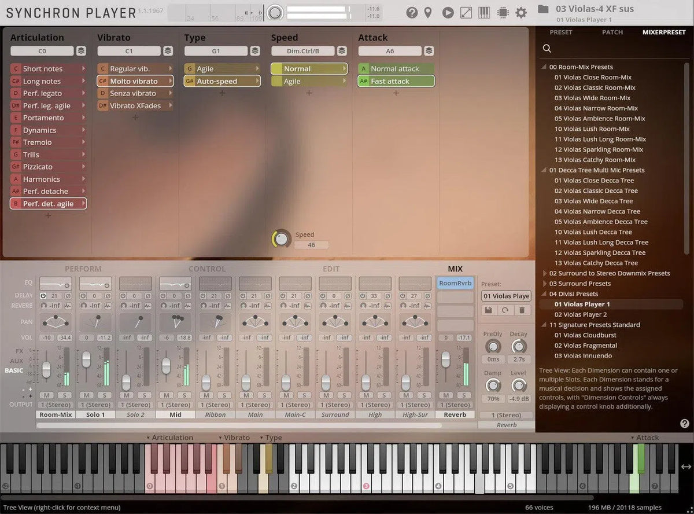Click the diagonal arrow resize window icon
Screen dimensions: 694x514
click(466, 13)
